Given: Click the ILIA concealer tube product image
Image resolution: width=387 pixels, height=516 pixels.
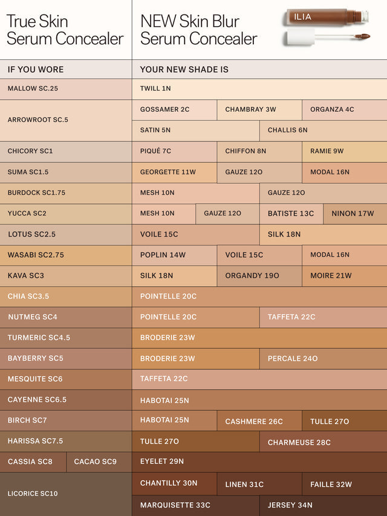Looking at the screenshot, I should [327, 17].
